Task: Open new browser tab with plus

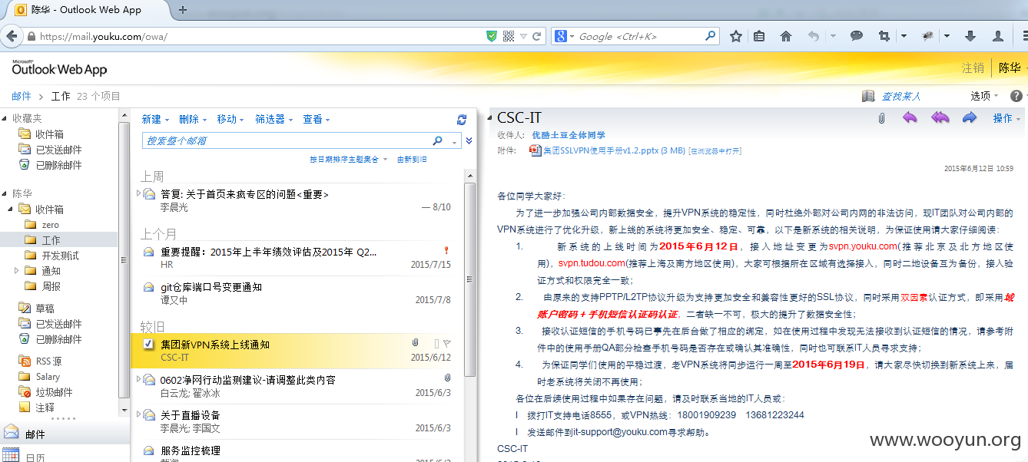Action: pyautogui.click(x=182, y=10)
